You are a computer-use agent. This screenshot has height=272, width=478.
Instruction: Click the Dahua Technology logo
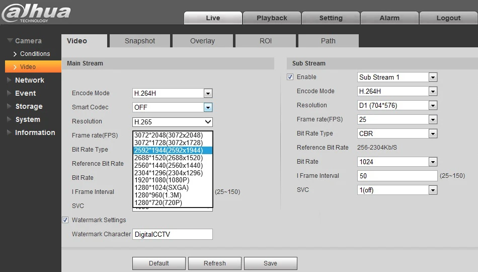tap(36, 13)
